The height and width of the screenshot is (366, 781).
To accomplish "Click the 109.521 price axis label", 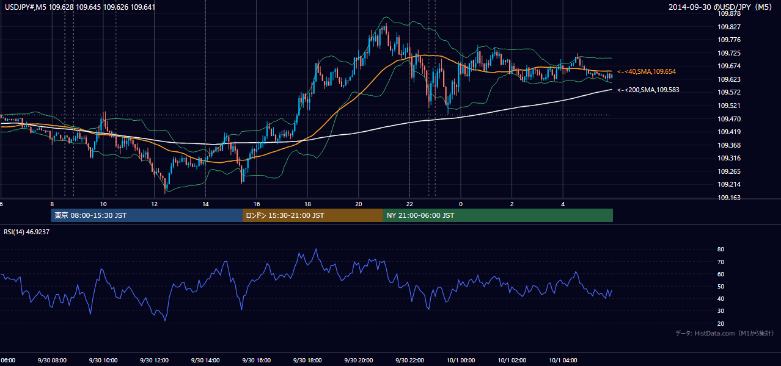I will (x=729, y=106).
